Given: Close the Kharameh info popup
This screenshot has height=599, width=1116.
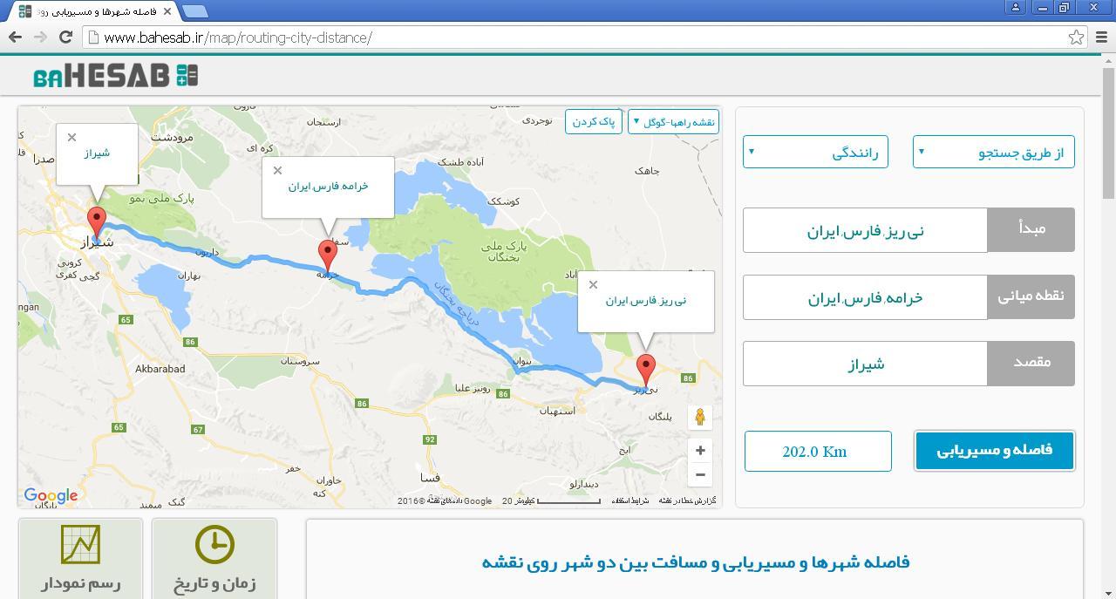Looking at the screenshot, I should (278, 171).
